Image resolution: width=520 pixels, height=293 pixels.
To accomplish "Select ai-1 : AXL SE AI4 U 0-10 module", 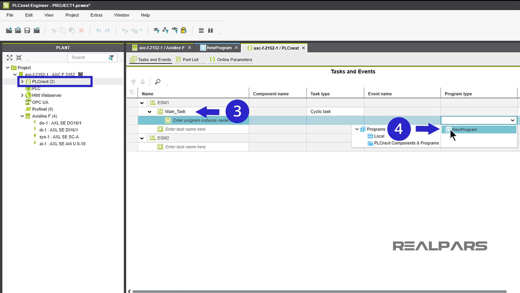I will 59,144.
